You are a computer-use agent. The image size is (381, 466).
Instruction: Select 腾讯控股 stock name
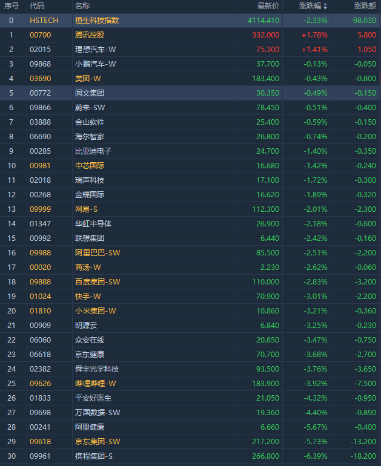click(x=90, y=35)
